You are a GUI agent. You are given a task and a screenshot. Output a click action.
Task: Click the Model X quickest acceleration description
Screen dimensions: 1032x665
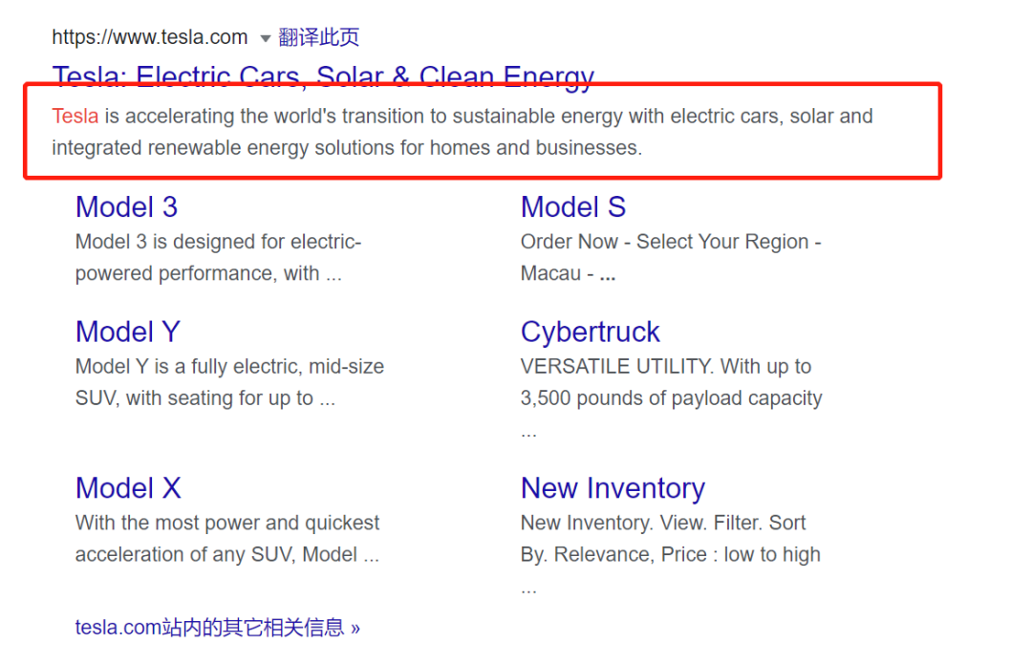tap(227, 539)
